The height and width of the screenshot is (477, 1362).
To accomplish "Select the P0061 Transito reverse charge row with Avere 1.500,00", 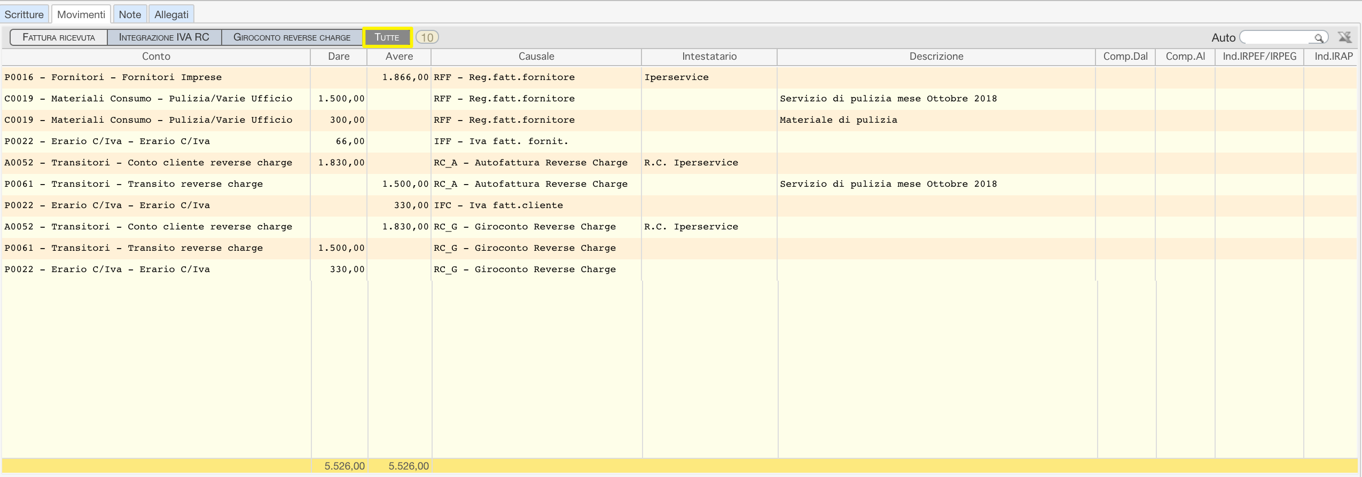I will click(x=679, y=184).
